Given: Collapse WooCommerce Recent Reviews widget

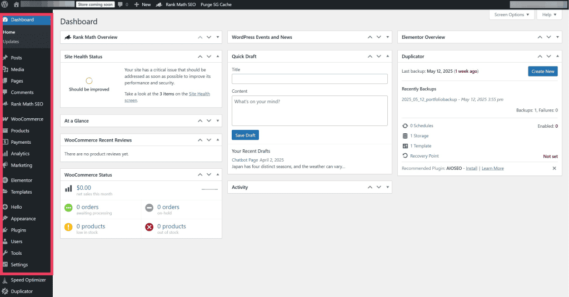Looking at the screenshot, I should tap(218, 139).
